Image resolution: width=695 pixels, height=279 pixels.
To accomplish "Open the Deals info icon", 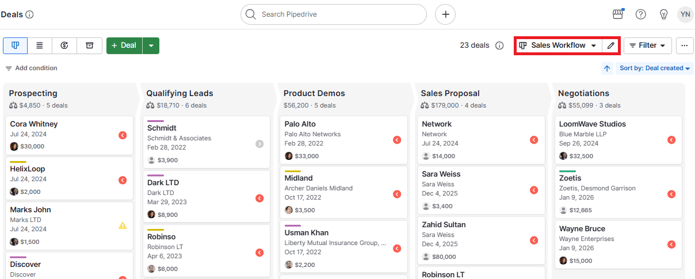I will click(x=30, y=14).
